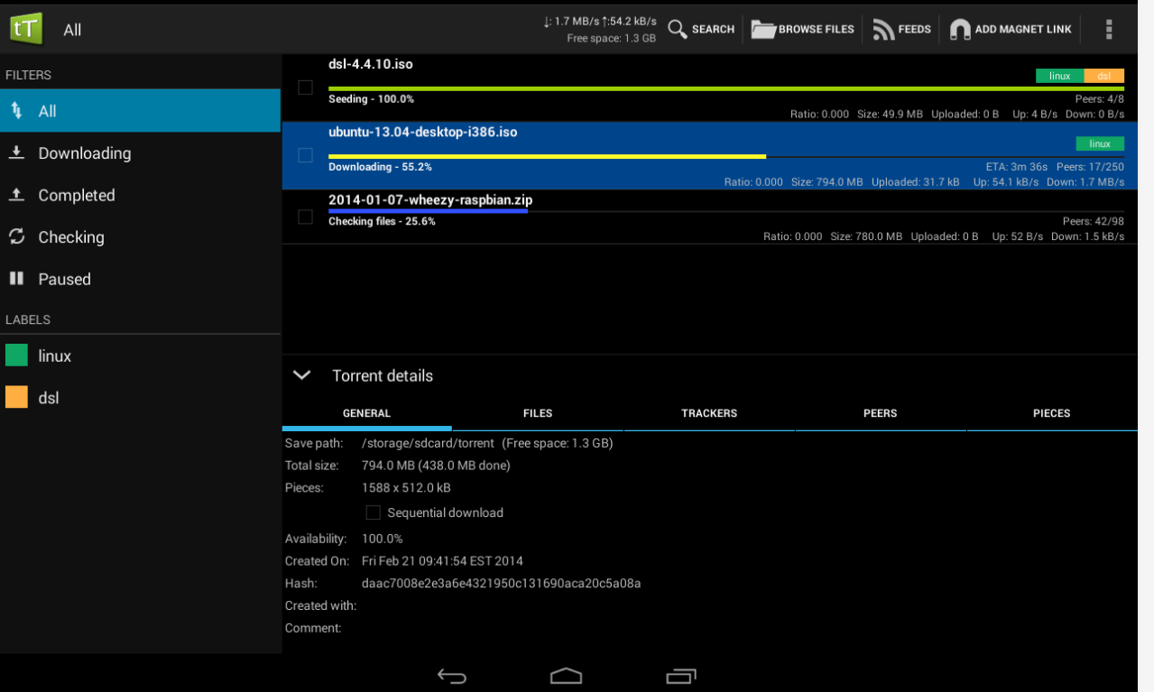The width and height of the screenshot is (1154, 692).
Task: Switch to the Files tab
Action: pyautogui.click(x=538, y=413)
